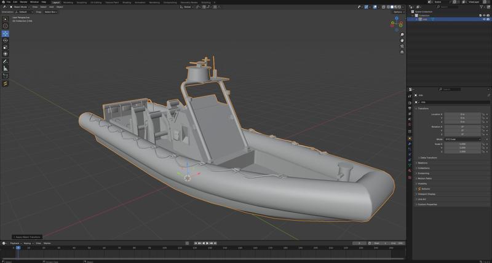Viewport: 492px width, 263px height.
Task: Open the viewport Options button
Action: point(398,12)
